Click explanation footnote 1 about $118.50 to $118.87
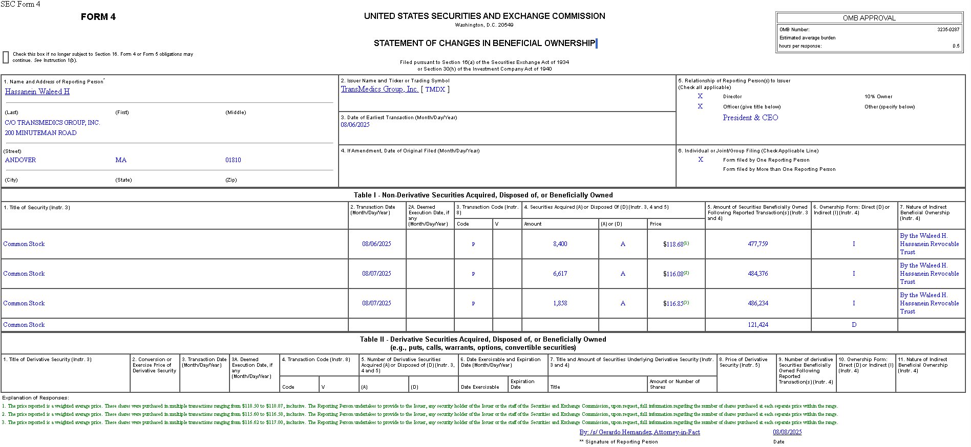The image size is (971, 447). point(420,406)
